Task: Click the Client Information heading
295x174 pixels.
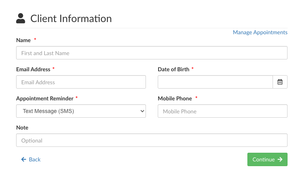Action: point(71,19)
